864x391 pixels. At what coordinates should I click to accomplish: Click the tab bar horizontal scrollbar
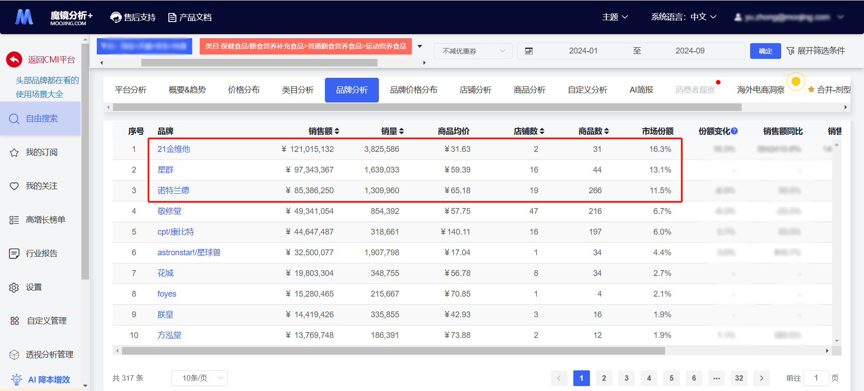point(427,107)
